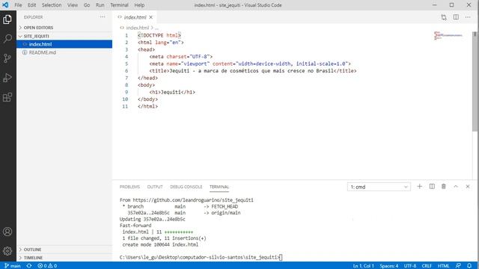The image size is (479, 269).
Task: Click the 'Fast-forward' text in terminal
Action: pyautogui.click(x=135, y=226)
